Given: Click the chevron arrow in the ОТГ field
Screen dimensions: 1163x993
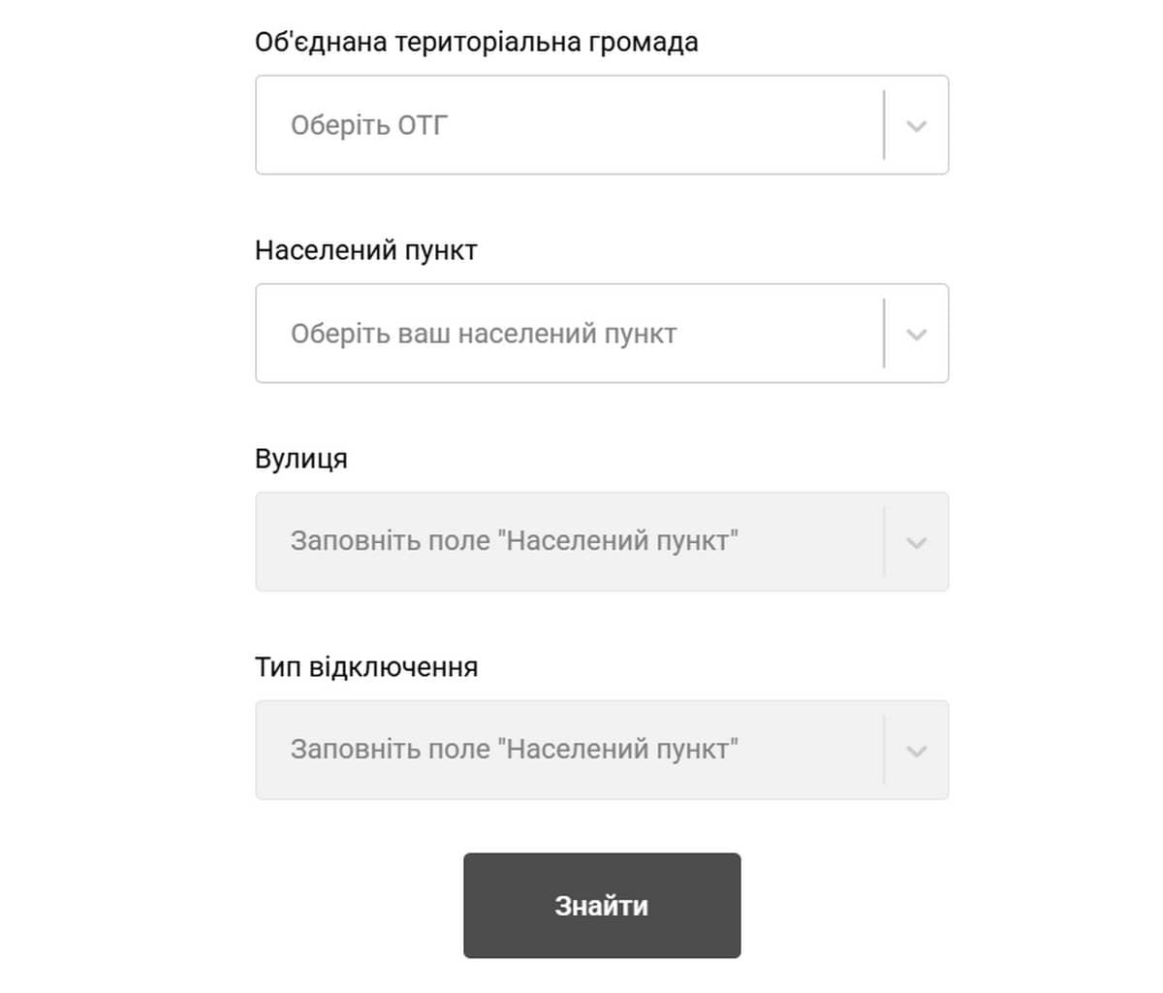Looking at the screenshot, I should [x=916, y=126].
